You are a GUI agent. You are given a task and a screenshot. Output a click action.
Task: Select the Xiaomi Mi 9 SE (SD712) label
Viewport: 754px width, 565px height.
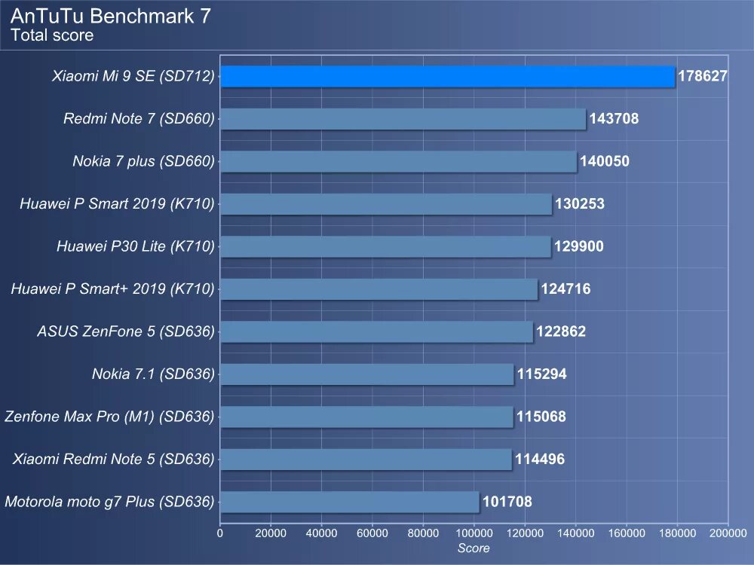[133, 76]
